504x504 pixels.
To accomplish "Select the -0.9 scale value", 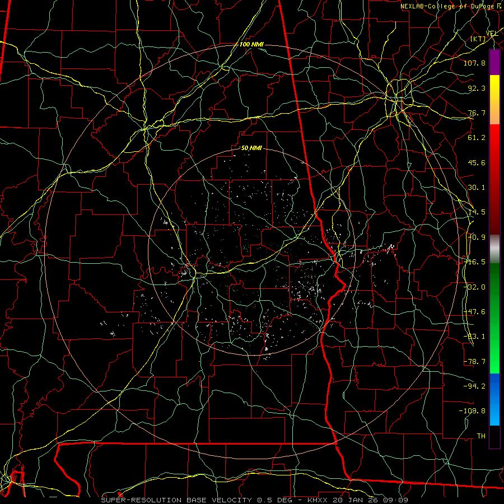I will click(x=477, y=237).
